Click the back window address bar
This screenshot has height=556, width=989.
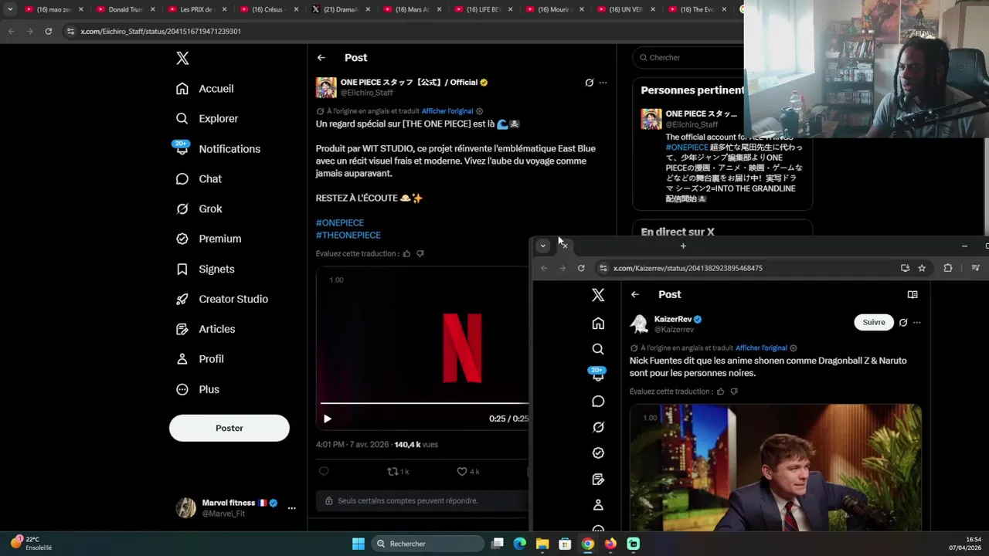pos(402,31)
